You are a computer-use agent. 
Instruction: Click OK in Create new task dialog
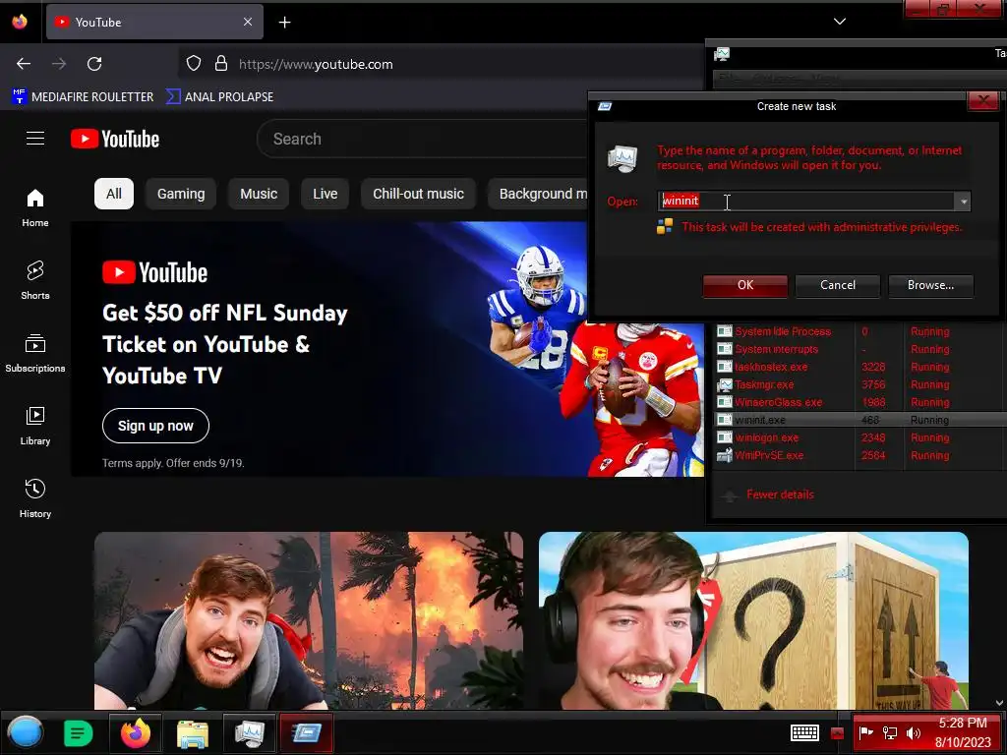[x=745, y=286]
